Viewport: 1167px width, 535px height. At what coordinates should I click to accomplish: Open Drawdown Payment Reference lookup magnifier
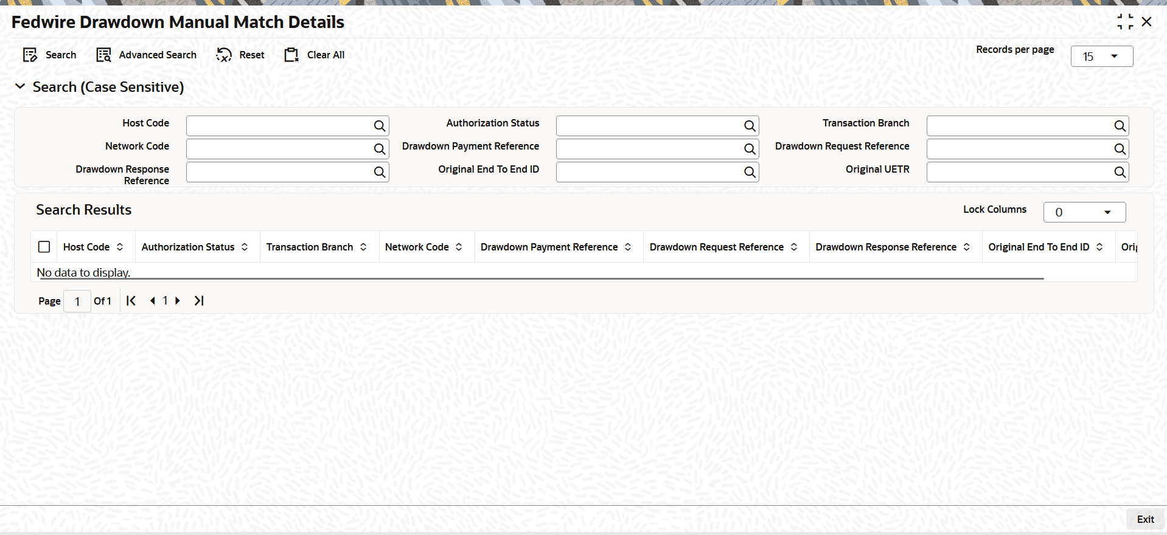[750, 149]
